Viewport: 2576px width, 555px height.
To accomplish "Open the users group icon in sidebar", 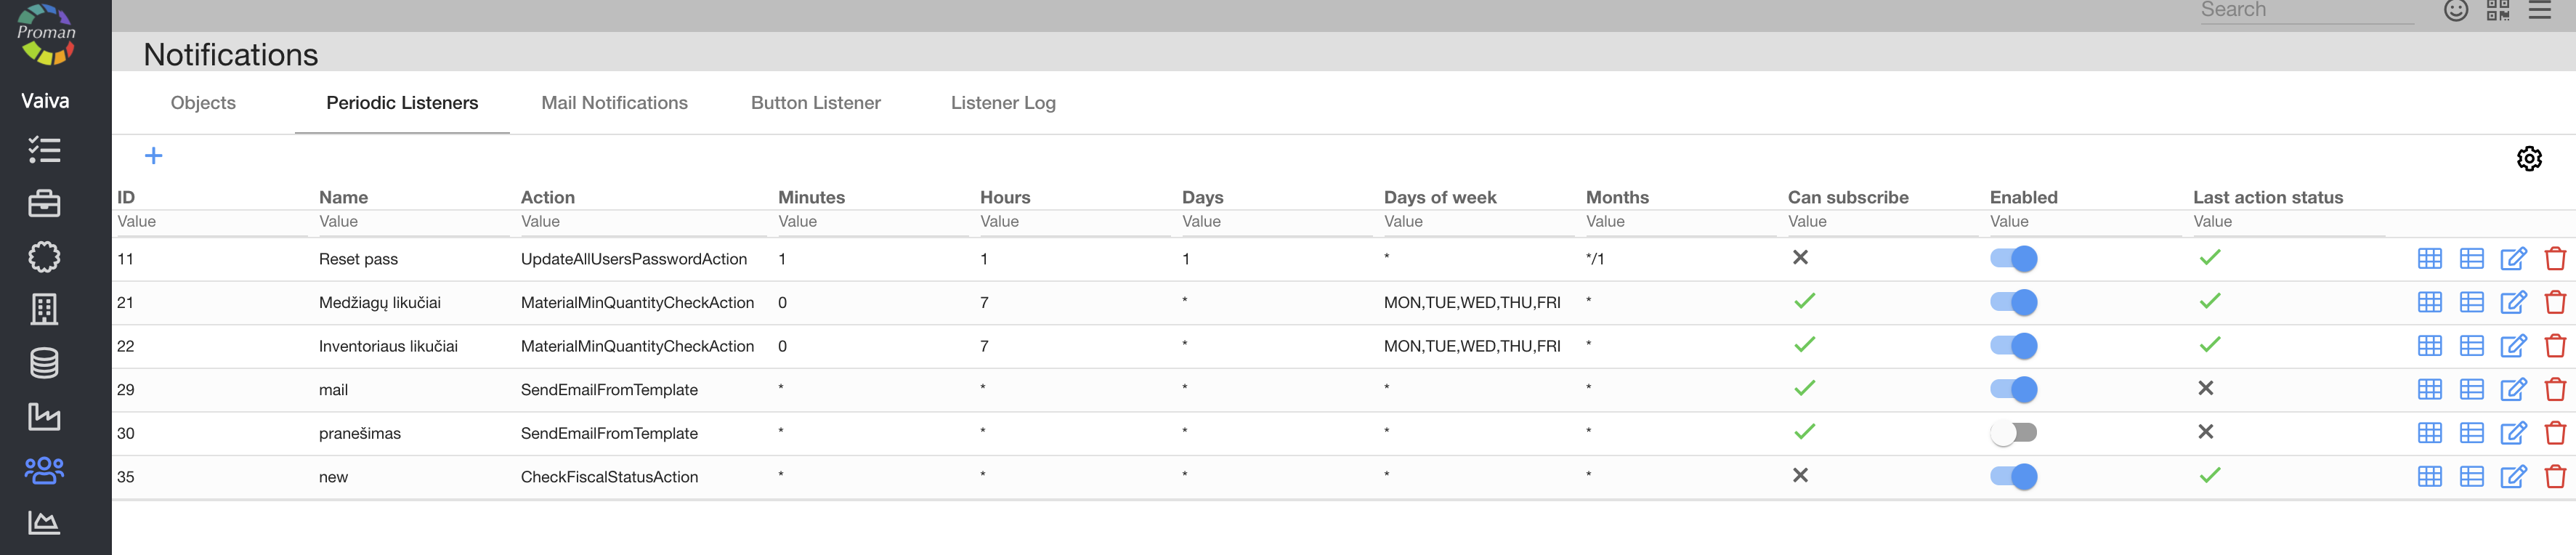I will pyautogui.click(x=44, y=470).
